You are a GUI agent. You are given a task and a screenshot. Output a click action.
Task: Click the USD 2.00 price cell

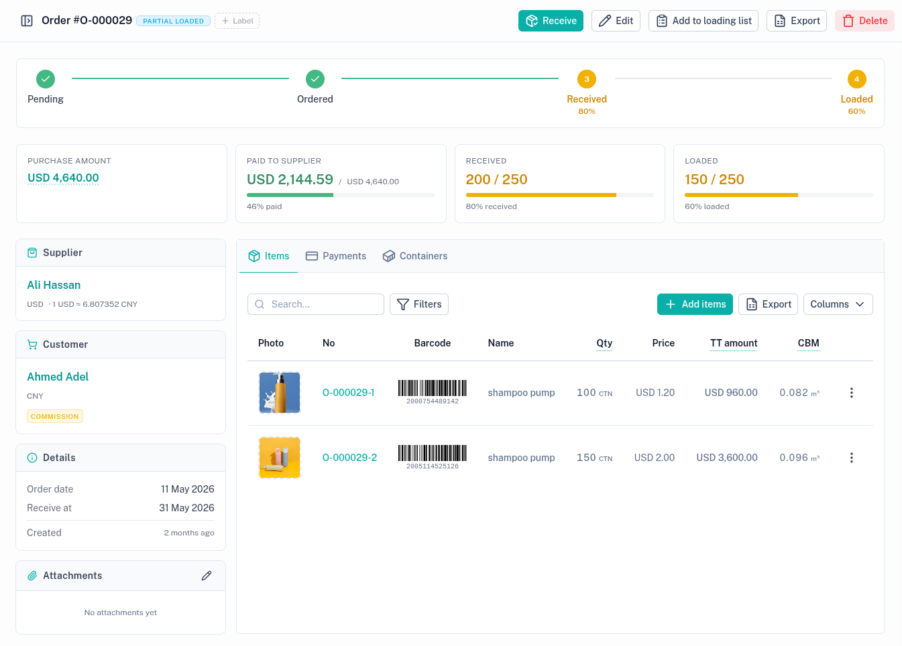(655, 458)
